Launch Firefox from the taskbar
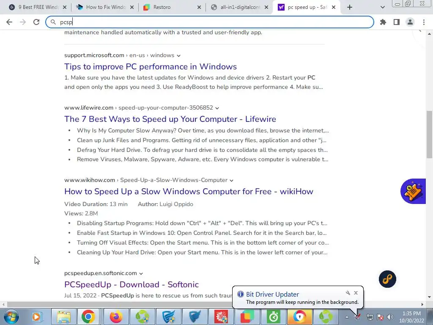Viewport: 433px width, 325px height. click(116, 317)
